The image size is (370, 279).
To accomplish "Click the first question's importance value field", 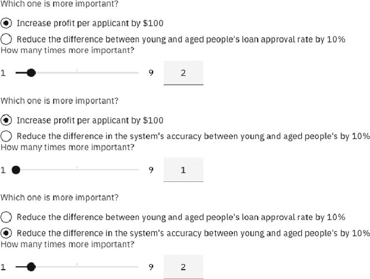I will [x=183, y=73].
